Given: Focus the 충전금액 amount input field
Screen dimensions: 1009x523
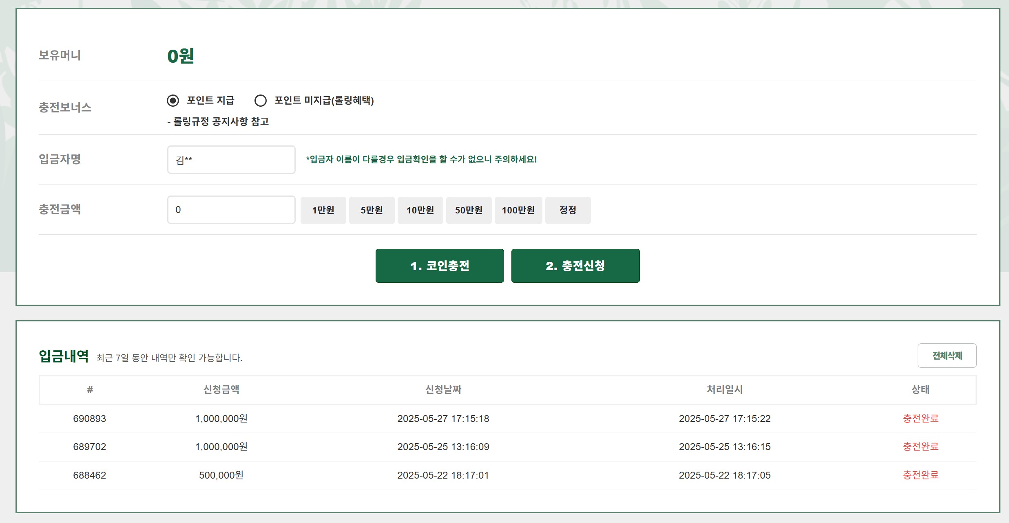Looking at the screenshot, I should [231, 210].
